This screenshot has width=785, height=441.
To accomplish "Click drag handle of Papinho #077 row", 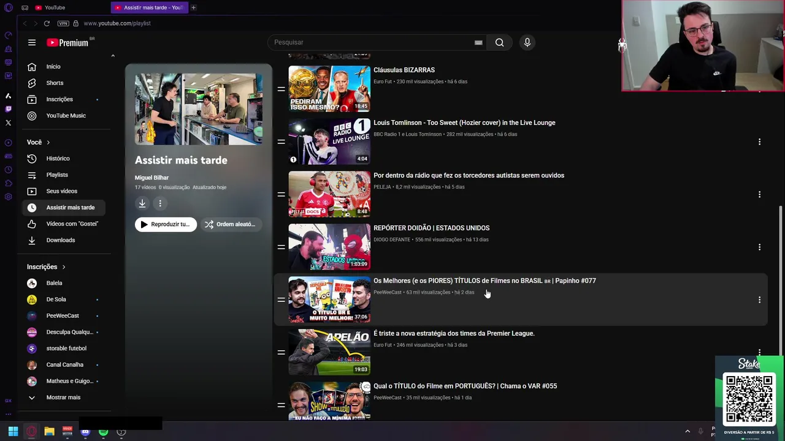I will [281, 300].
